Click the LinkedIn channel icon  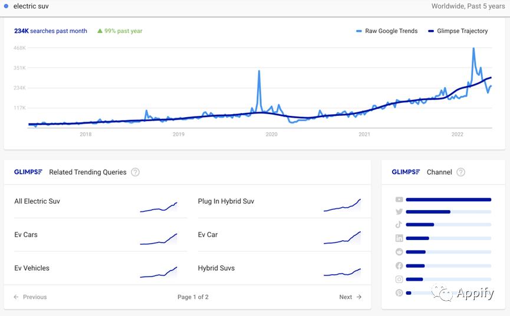[x=399, y=238]
